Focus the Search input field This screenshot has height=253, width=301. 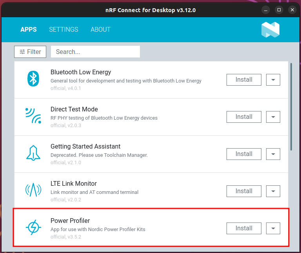tap(95, 52)
